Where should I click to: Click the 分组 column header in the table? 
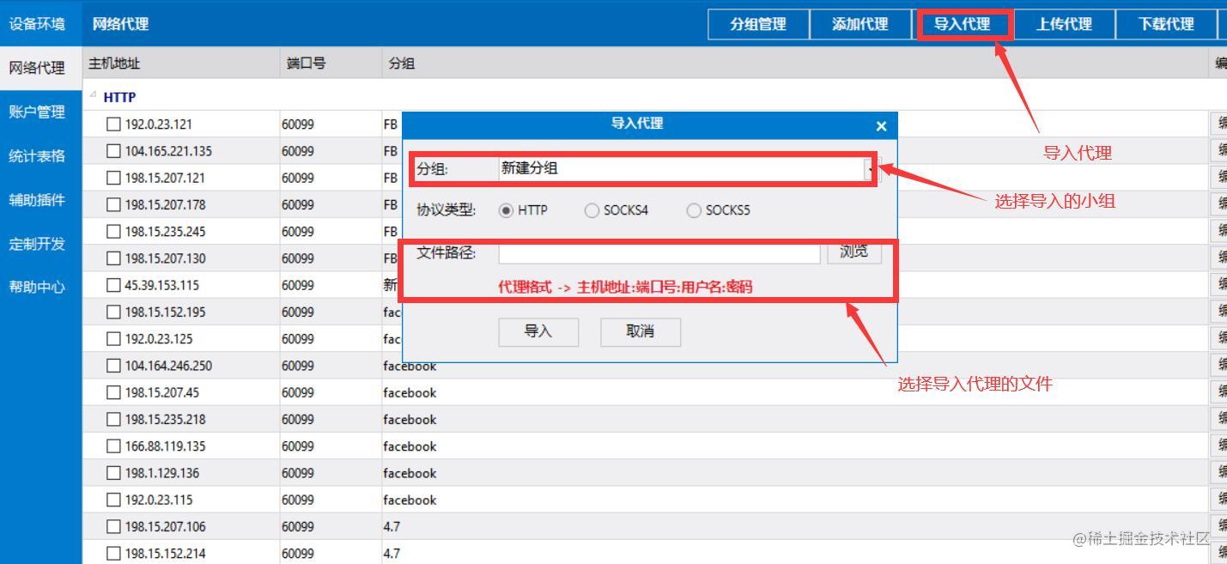tap(795, 63)
